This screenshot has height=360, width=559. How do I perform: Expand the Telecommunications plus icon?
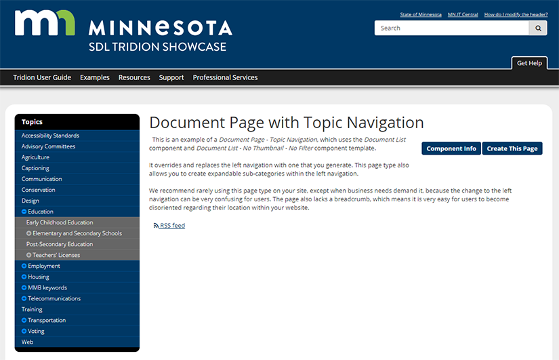[x=24, y=298]
